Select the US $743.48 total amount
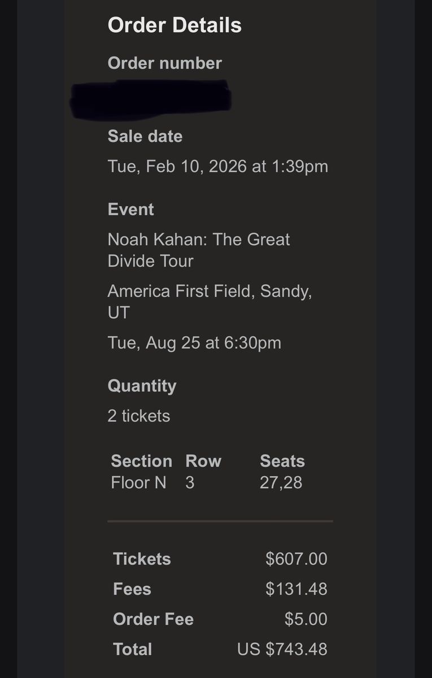Image resolution: width=432 pixels, height=678 pixels. pyautogui.click(x=282, y=649)
